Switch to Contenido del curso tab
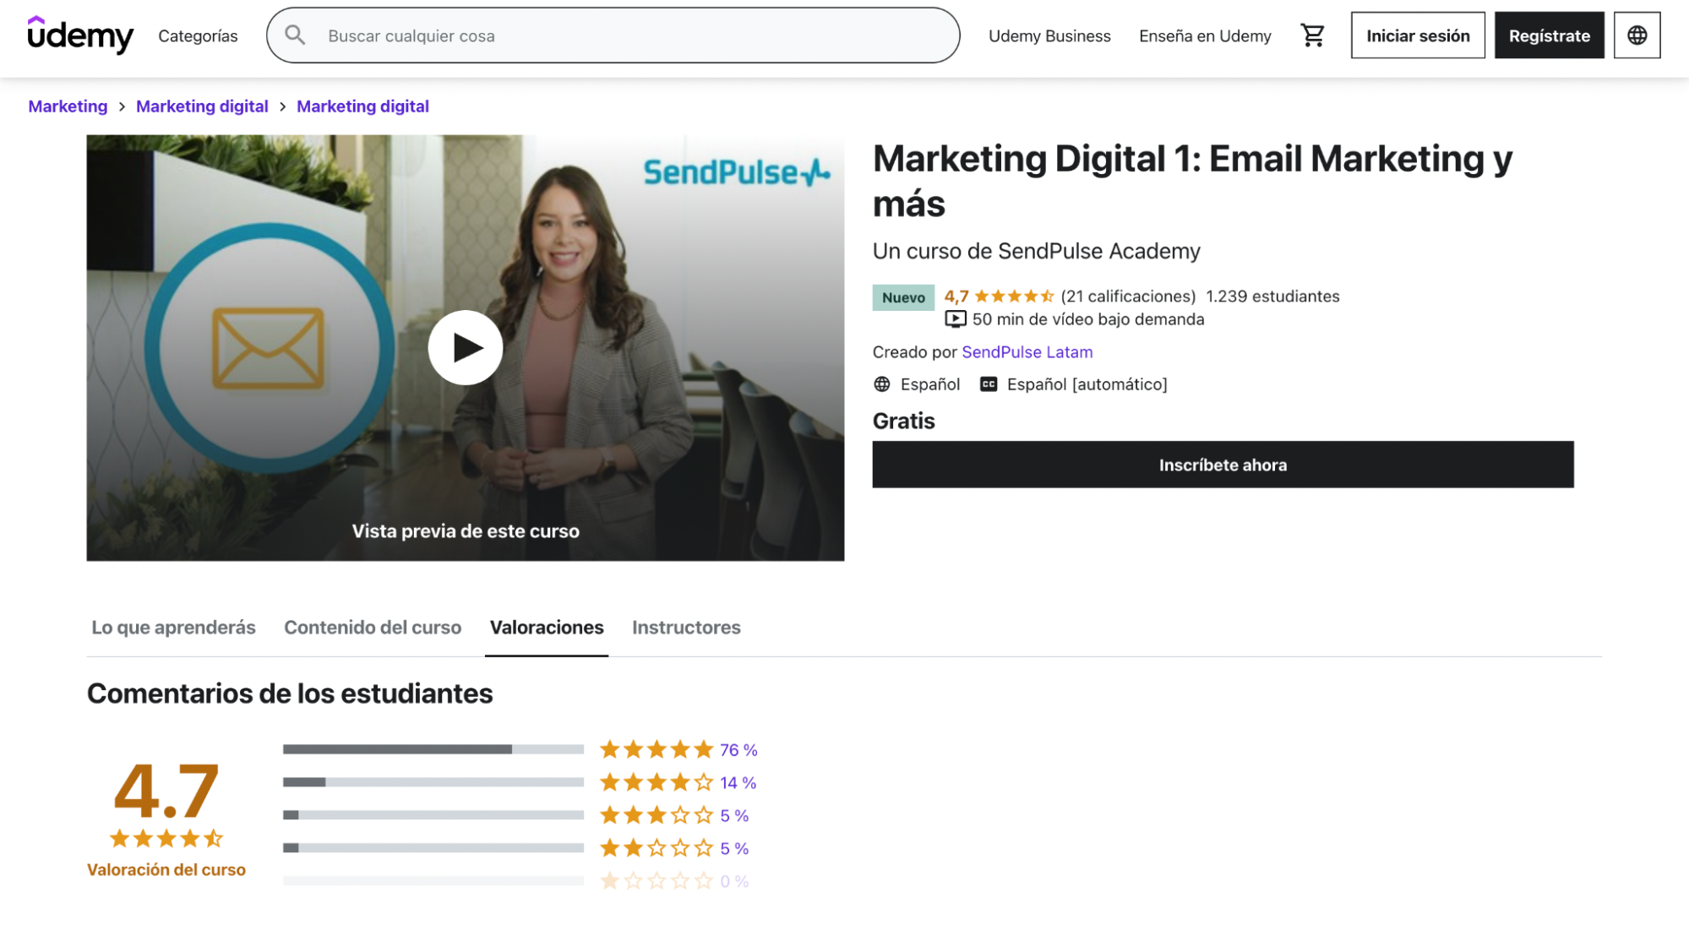The height and width of the screenshot is (925, 1689). coord(373,628)
